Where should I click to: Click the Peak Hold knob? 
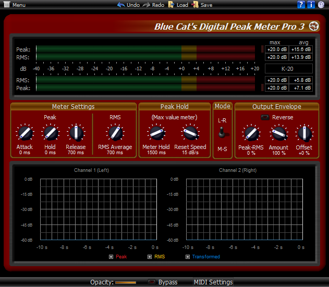[x=51, y=133]
